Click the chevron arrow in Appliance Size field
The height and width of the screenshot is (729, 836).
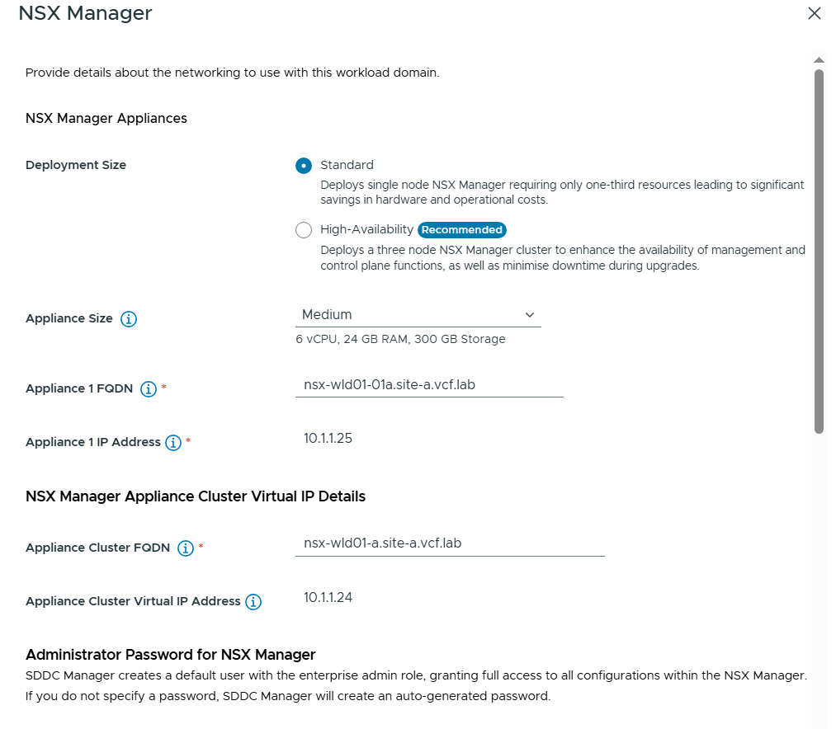[x=530, y=315]
